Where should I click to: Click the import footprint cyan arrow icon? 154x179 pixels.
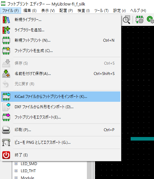[x=6, y=97]
